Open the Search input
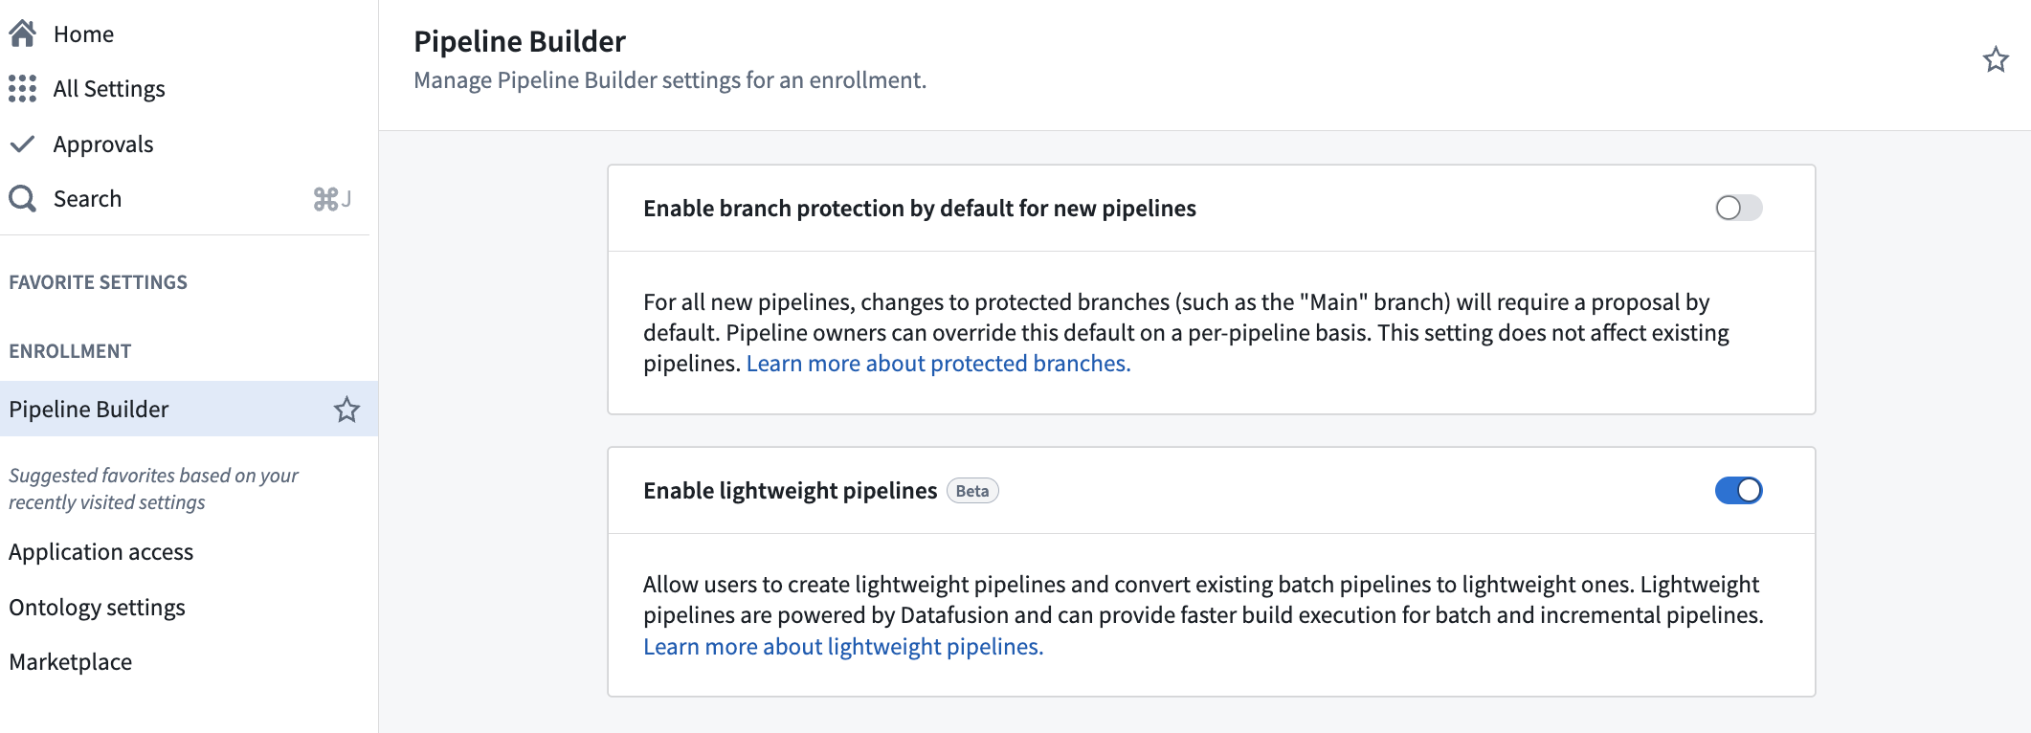This screenshot has width=2031, height=733. [x=87, y=198]
